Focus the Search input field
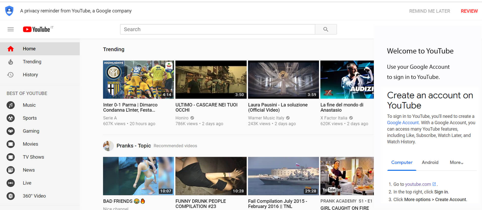 (x=218, y=29)
